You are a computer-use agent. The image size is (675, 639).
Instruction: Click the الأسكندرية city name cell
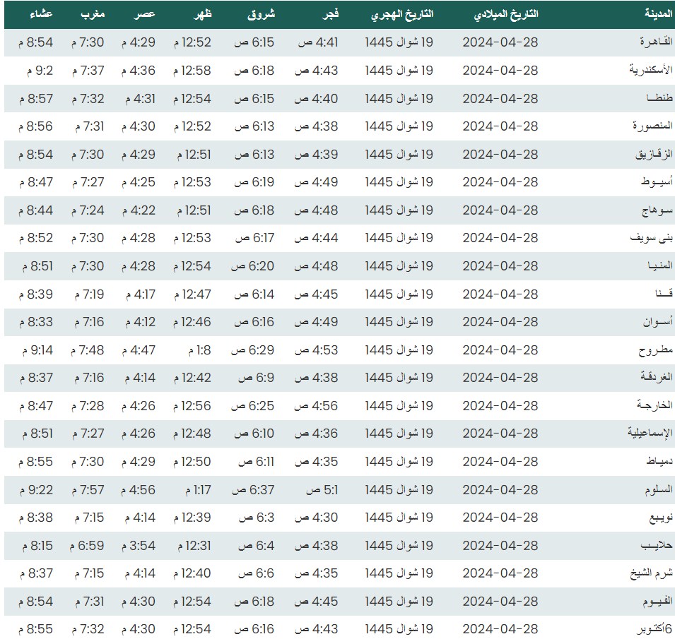point(650,70)
